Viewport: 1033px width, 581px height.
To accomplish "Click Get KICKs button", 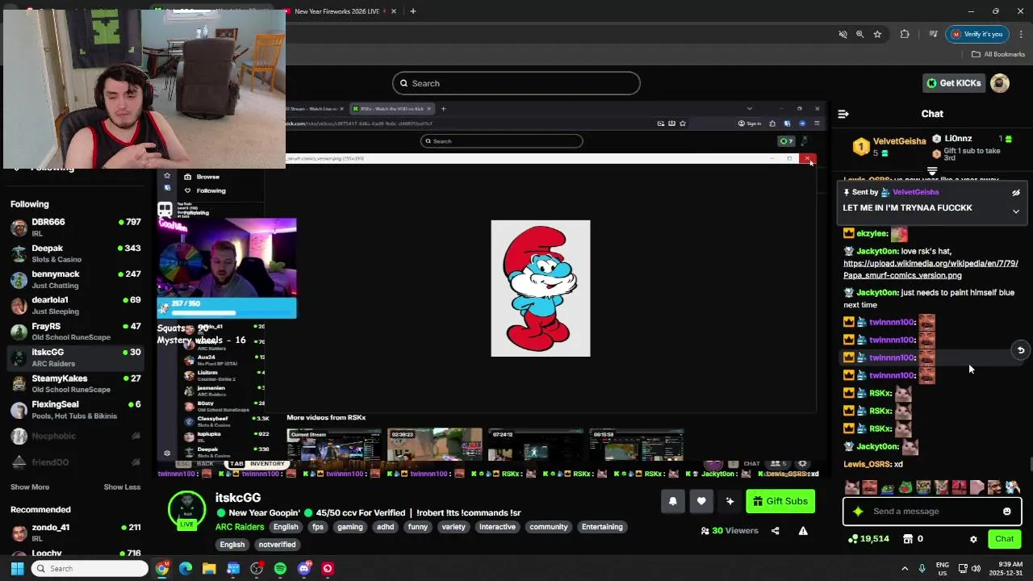I will click(x=953, y=83).
